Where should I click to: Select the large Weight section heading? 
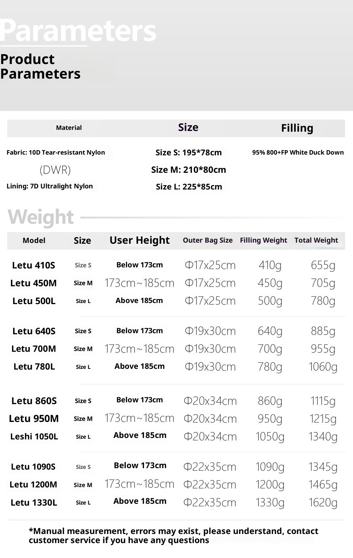pos(41,217)
